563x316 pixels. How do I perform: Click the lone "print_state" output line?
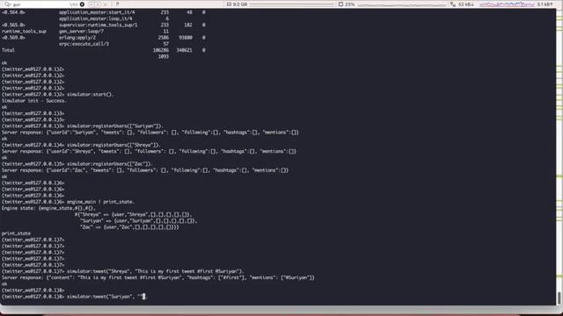pyautogui.click(x=16, y=233)
